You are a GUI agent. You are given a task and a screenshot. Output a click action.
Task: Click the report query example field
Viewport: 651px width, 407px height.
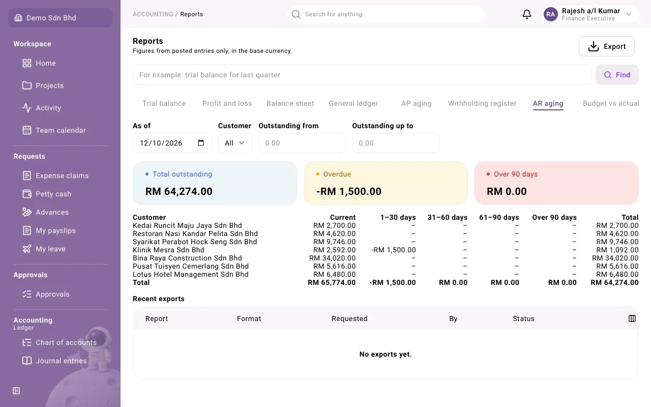click(362, 75)
